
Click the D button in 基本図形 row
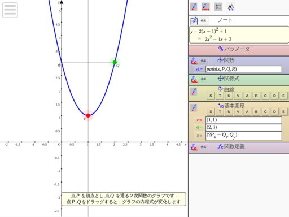[x=274, y=112]
